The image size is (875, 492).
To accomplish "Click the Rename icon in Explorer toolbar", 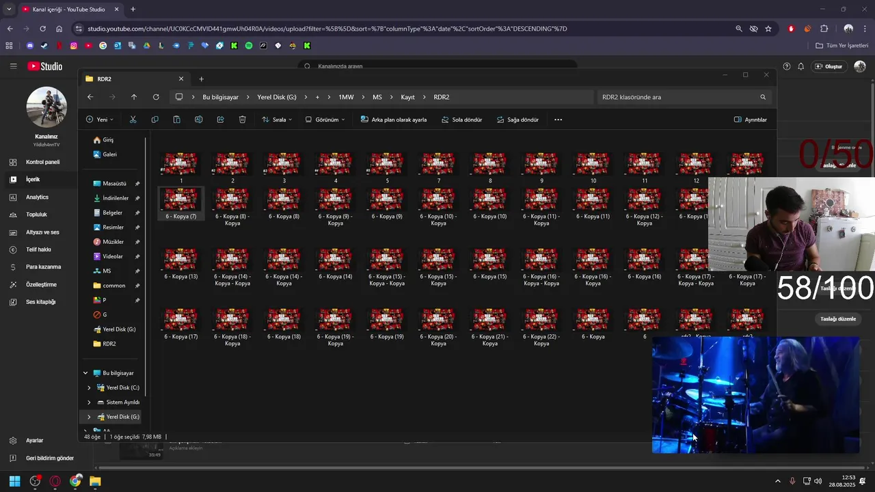I will 198,120.
